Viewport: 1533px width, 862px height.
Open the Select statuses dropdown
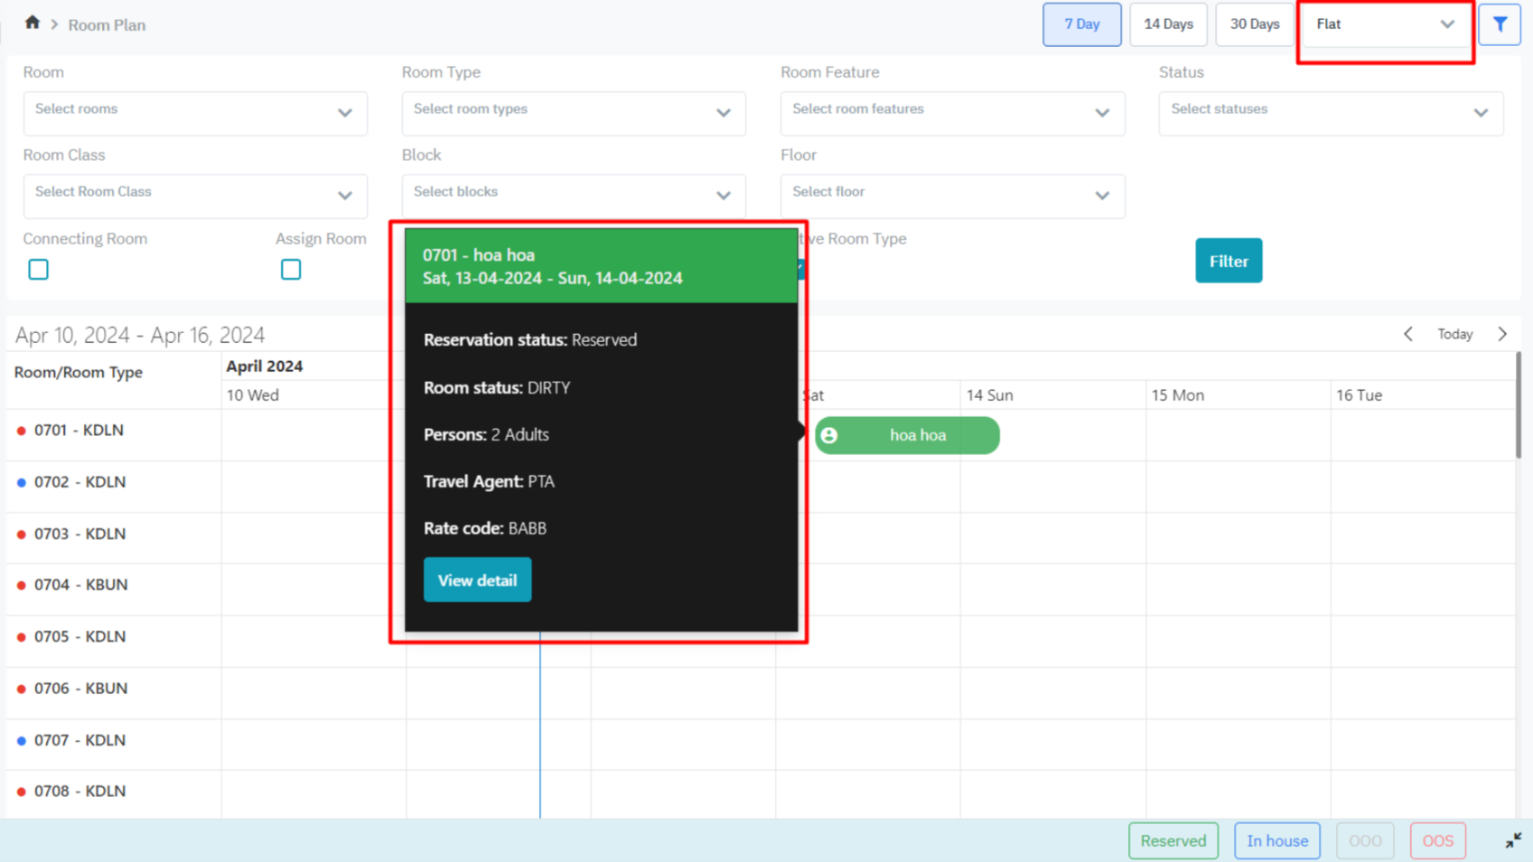(1330, 113)
